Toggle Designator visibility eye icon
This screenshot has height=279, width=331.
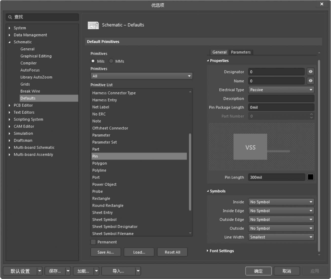click(310, 72)
